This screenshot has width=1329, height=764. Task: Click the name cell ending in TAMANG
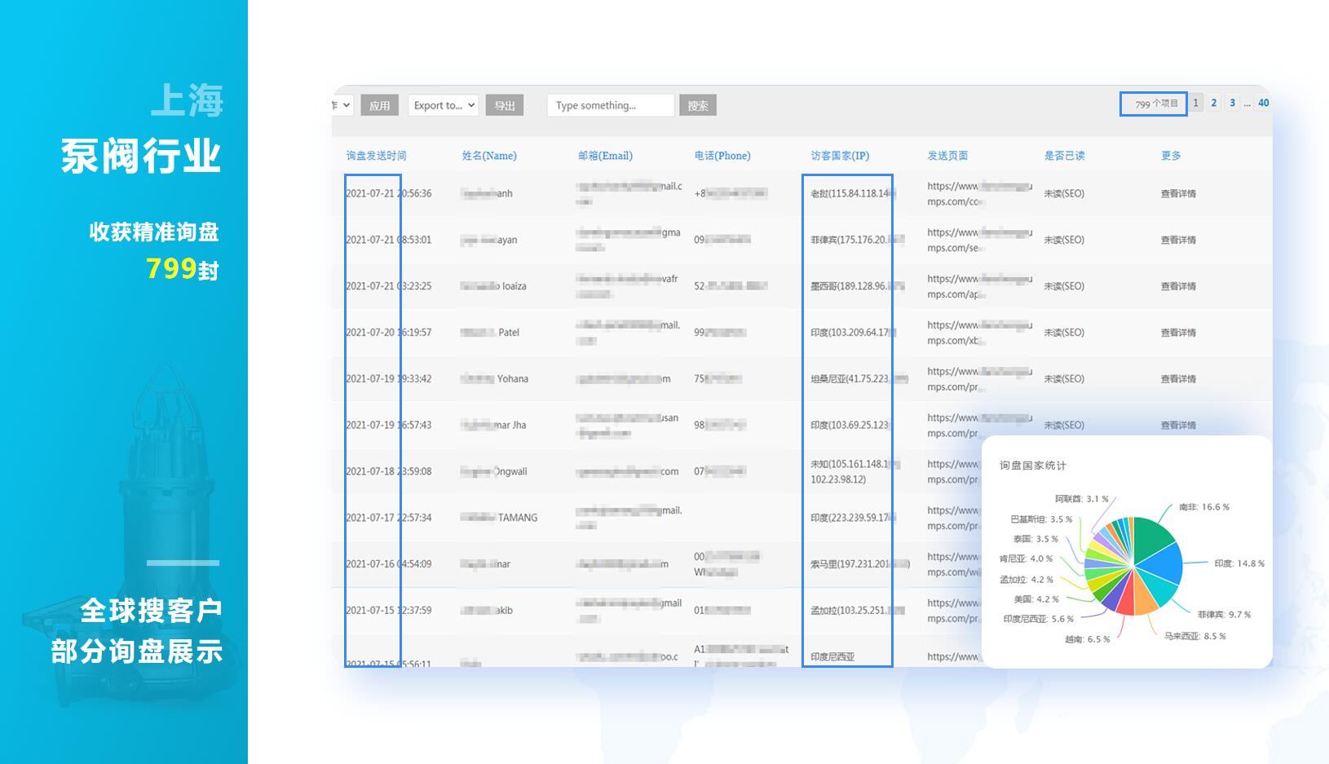[x=499, y=518]
